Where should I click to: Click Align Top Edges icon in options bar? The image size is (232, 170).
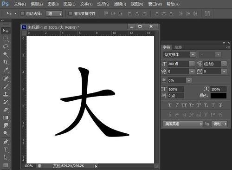pyautogui.click(x=106, y=13)
